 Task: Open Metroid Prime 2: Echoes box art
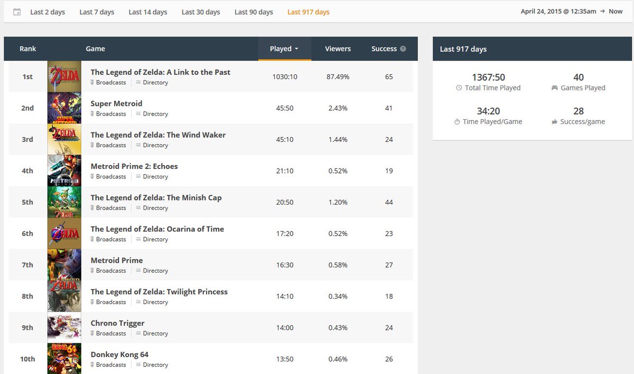pos(64,171)
